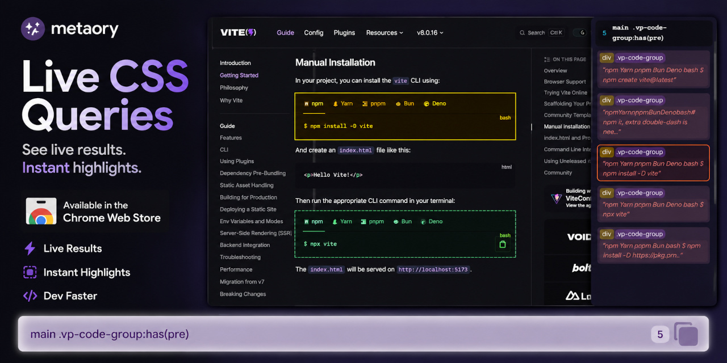Open Building for Production sidebar link

[x=248, y=197]
